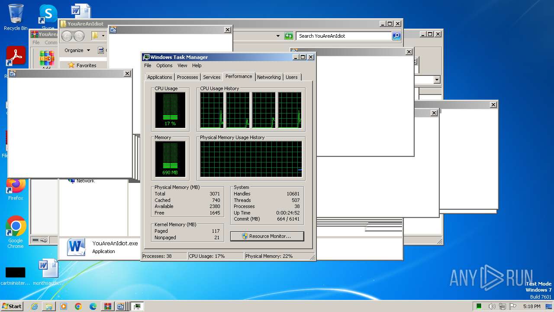Open Task Manager View menu
Image resolution: width=554 pixels, height=312 pixels.
click(182, 65)
